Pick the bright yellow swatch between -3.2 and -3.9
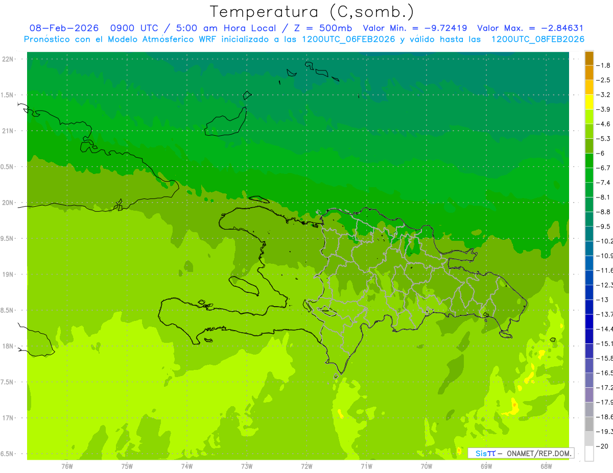 tap(589, 102)
